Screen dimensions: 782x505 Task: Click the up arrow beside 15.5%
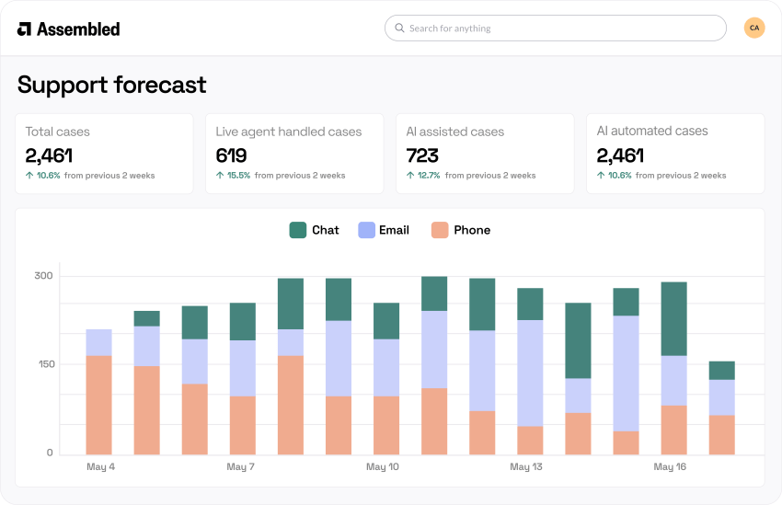click(x=220, y=176)
